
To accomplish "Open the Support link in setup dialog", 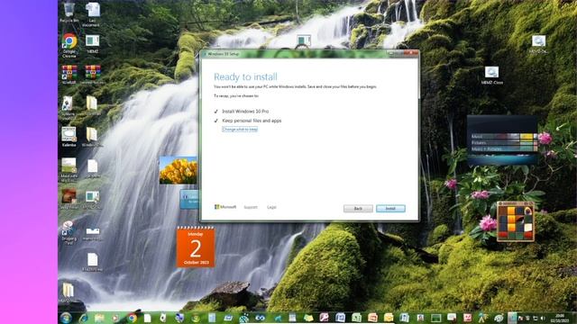I will 251,207.
